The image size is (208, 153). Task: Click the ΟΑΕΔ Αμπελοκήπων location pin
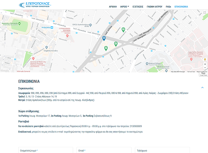[91, 25]
